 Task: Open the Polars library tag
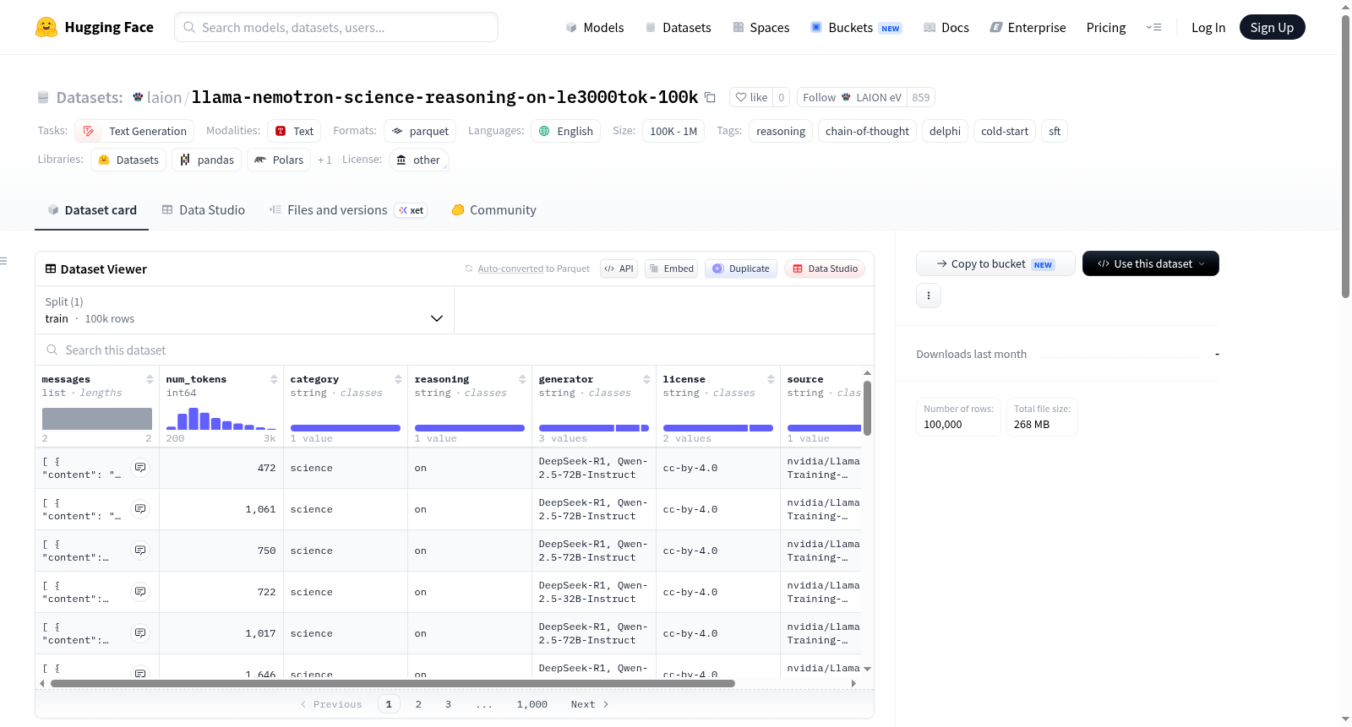pos(279,160)
